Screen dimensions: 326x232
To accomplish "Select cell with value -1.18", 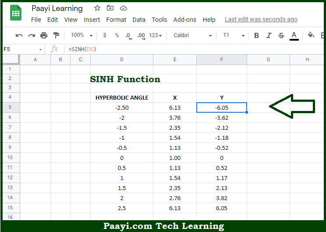I will [x=222, y=138].
